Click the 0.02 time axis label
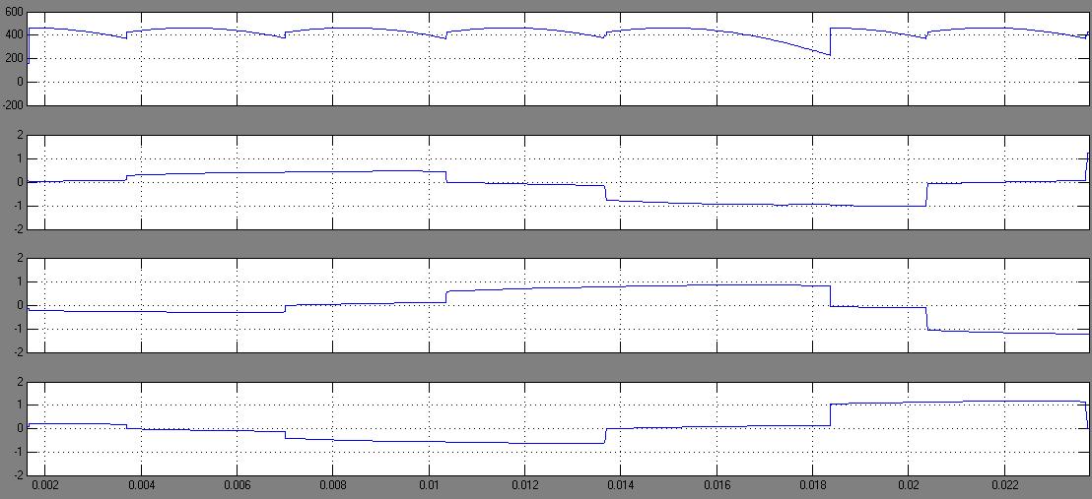Screen dimensions: 1092x499 tap(909, 484)
